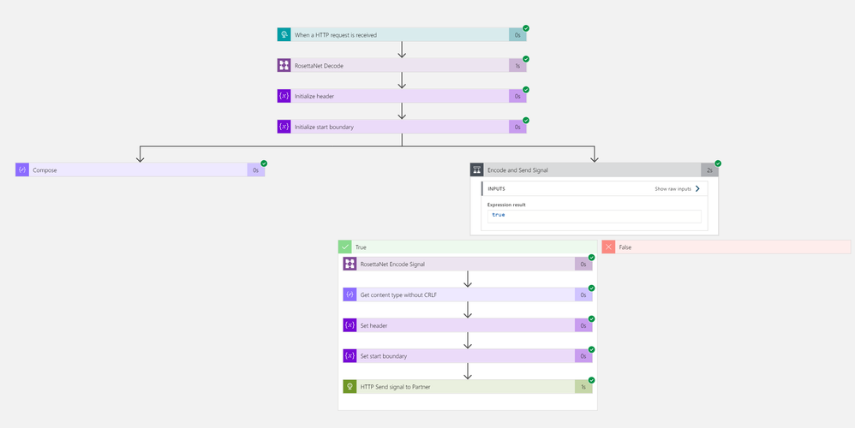Click the HTTP request trigger icon

pyautogui.click(x=284, y=35)
